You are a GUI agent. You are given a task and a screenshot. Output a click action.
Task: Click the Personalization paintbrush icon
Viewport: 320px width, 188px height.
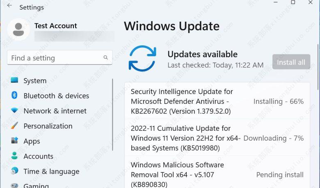[x=15, y=126]
